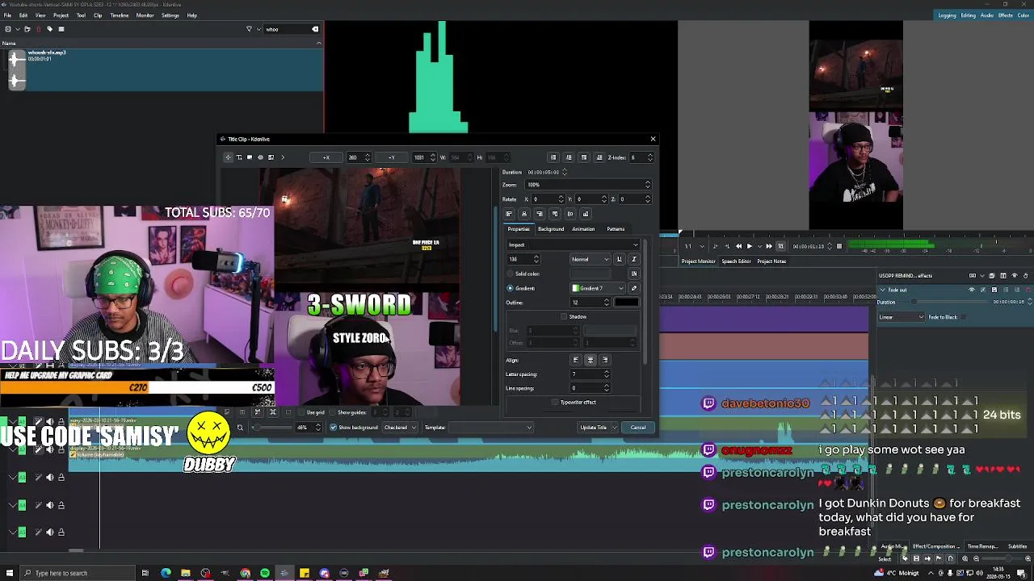The width and height of the screenshot is (1034, 581).
Task: Select Solid color radio button
Action: pos(510,274)
